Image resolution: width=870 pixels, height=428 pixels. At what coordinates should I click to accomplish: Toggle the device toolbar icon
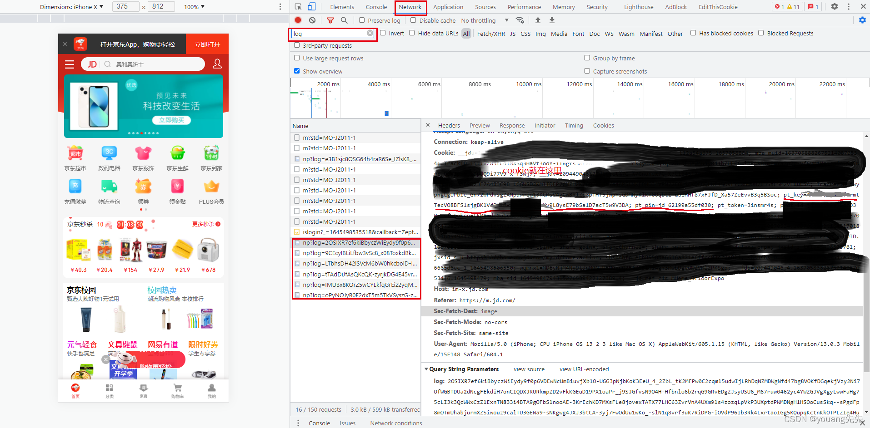(x=312, y=7)
